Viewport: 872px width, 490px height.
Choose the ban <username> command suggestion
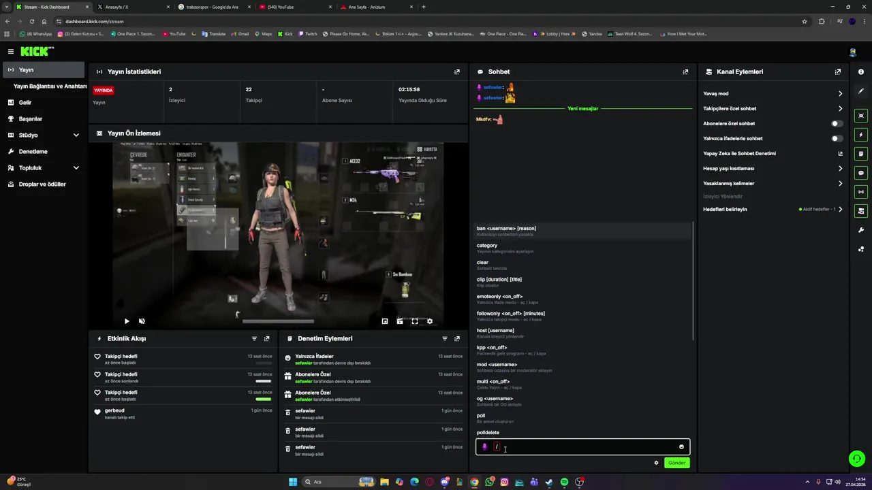pyautogui.click(x=583, y=231)
